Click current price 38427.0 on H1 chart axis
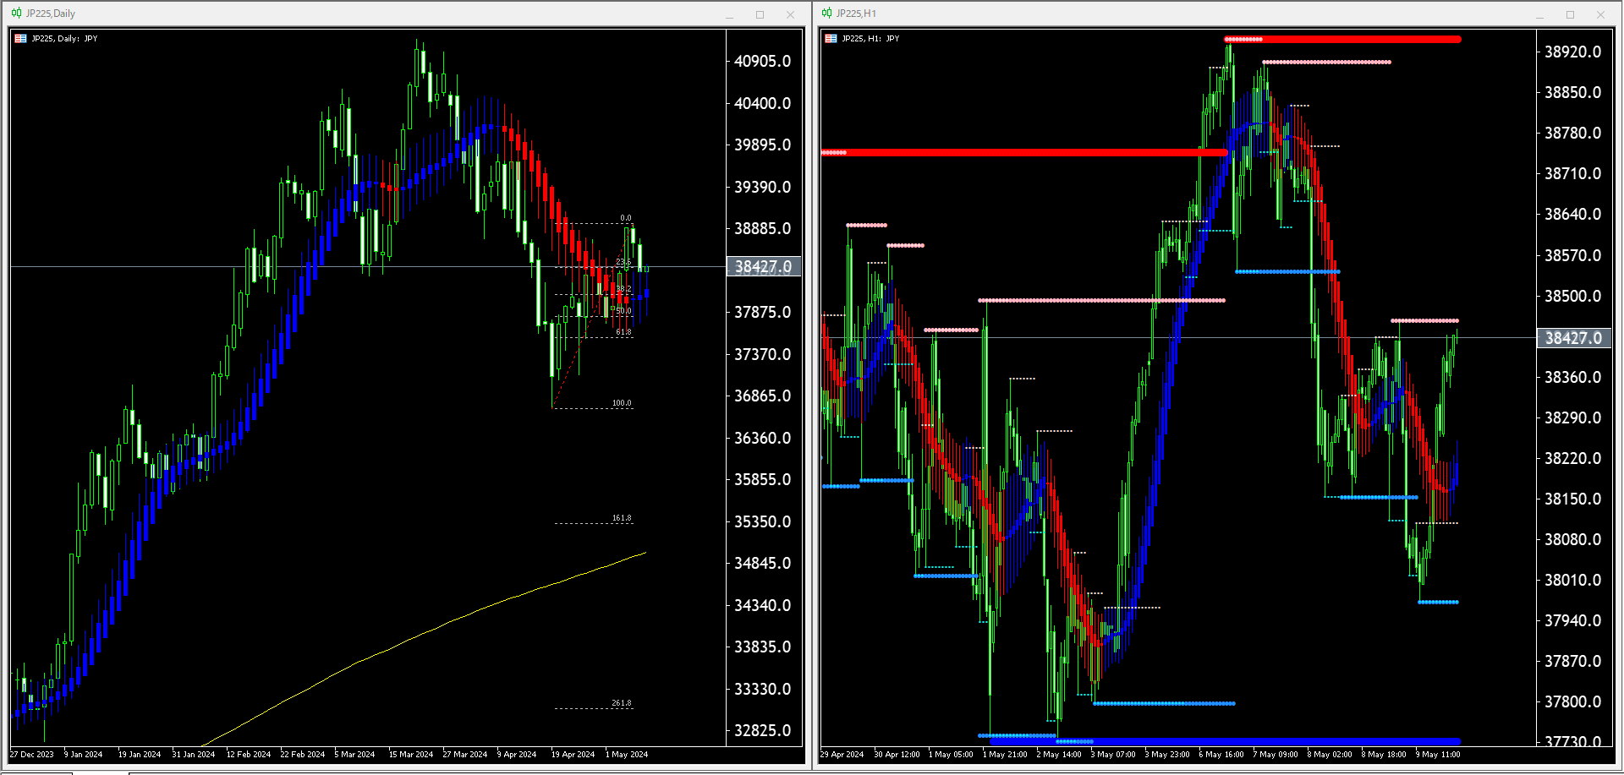This screenshot has height=775, width=1624. coord(1573,338)
